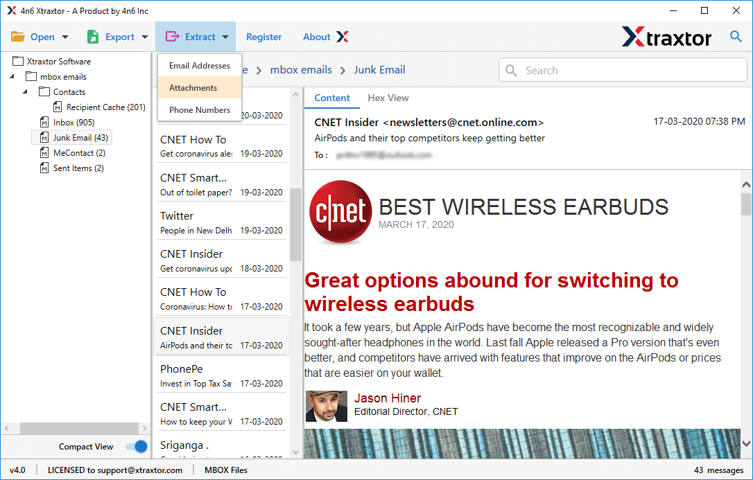Image resolution: width=753 pixels, height=480 pixels.
Task: Select the Contacts folder icon
Action: point(43,91)
